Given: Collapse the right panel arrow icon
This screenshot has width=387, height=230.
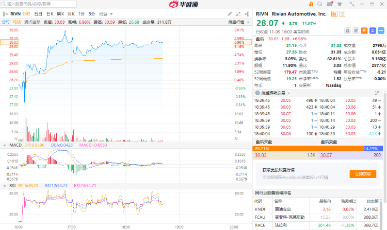Looking at the screenshot, I should (x=247, y=14).
